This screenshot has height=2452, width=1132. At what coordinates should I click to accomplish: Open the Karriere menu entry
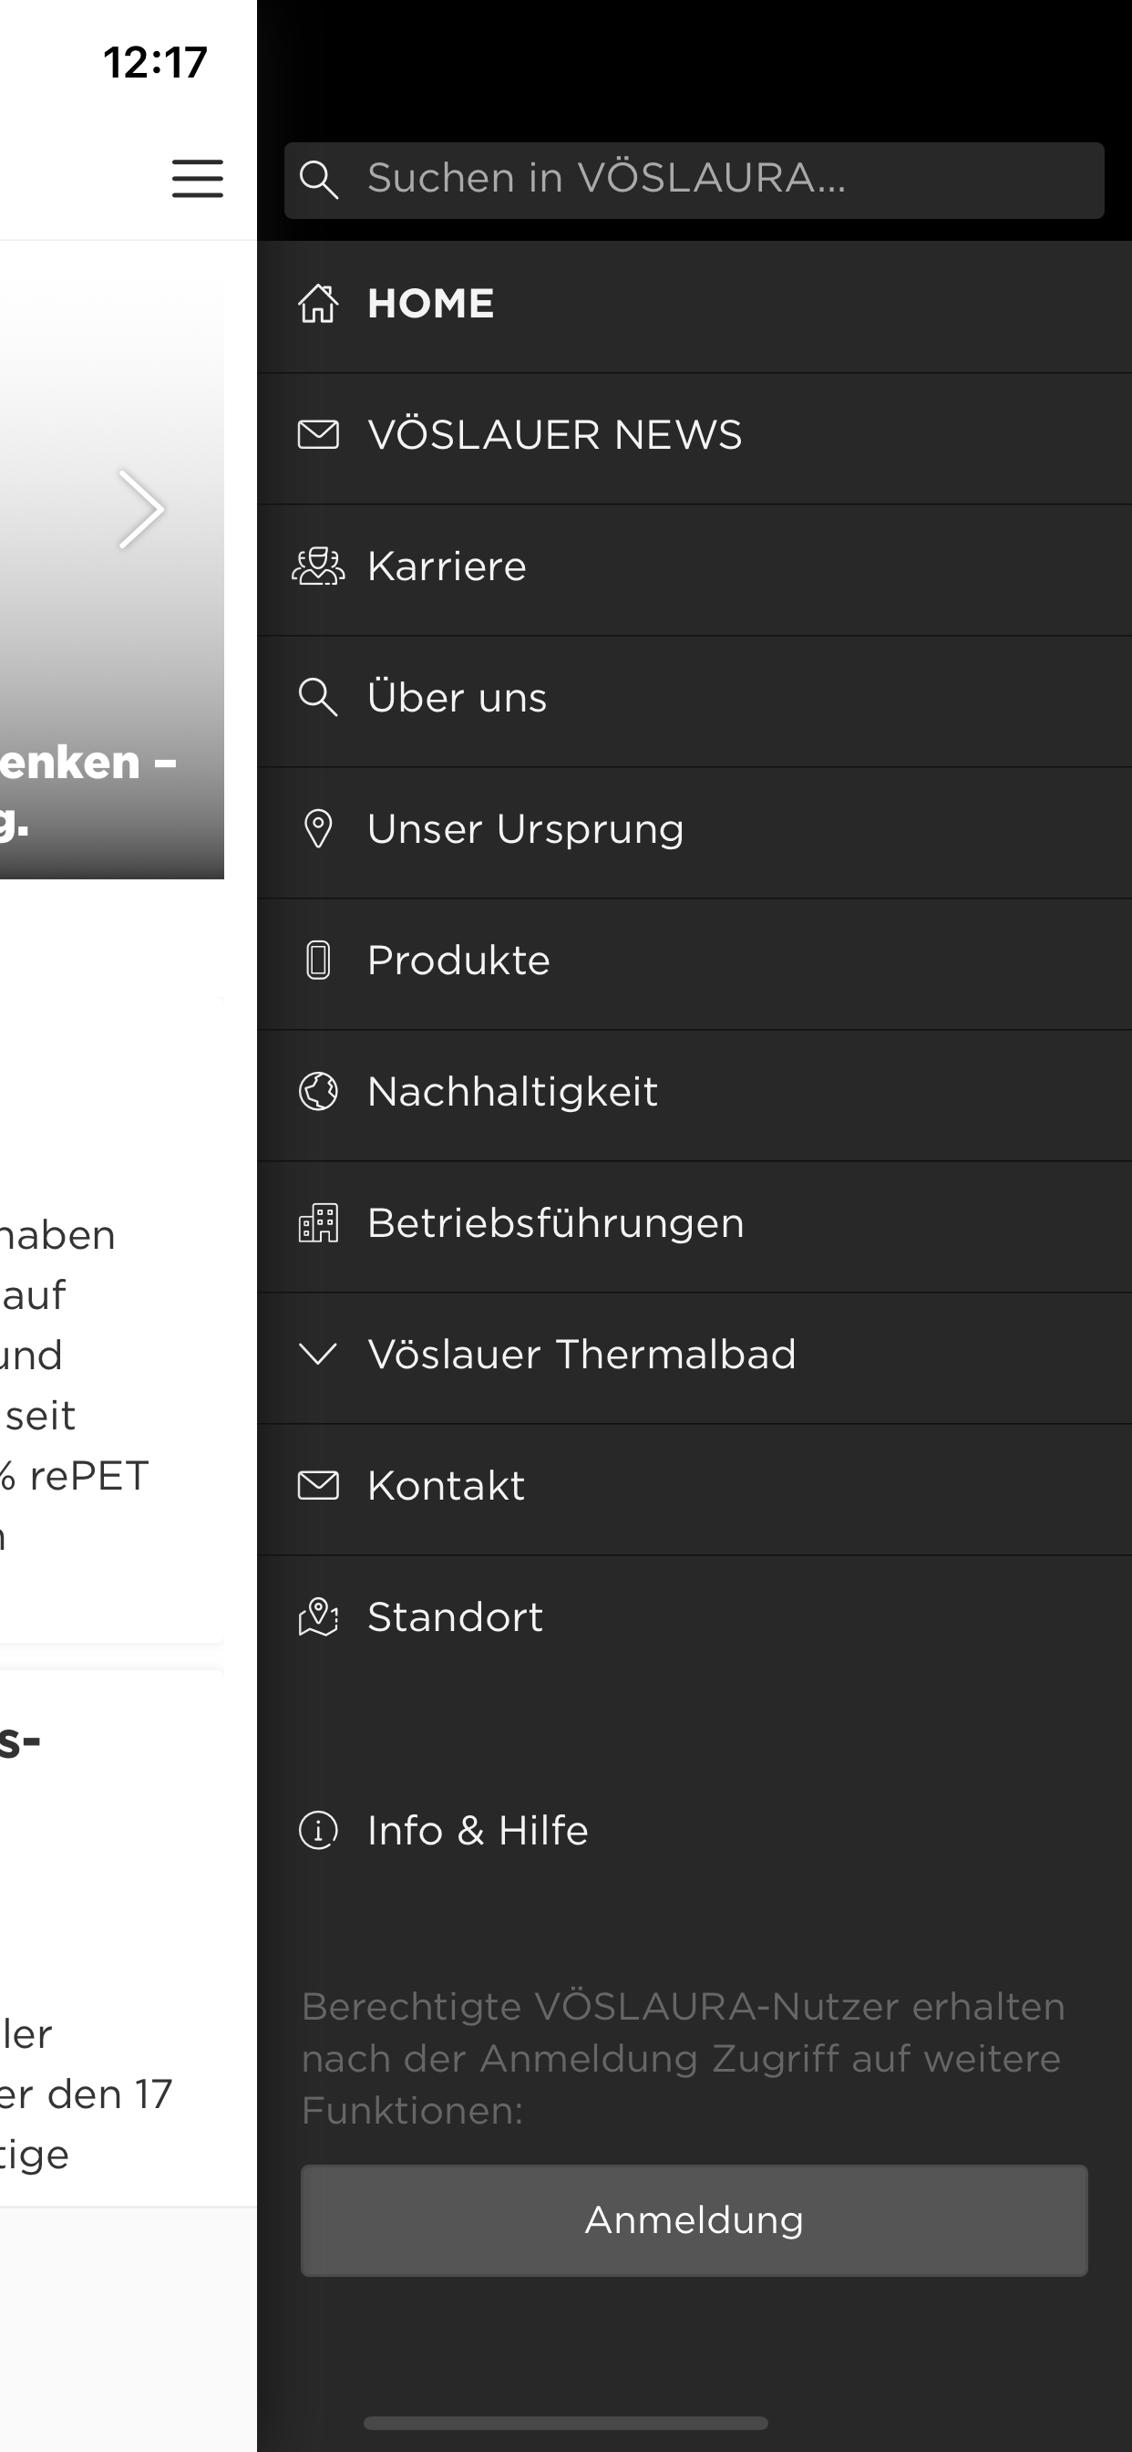pos(448,566)
